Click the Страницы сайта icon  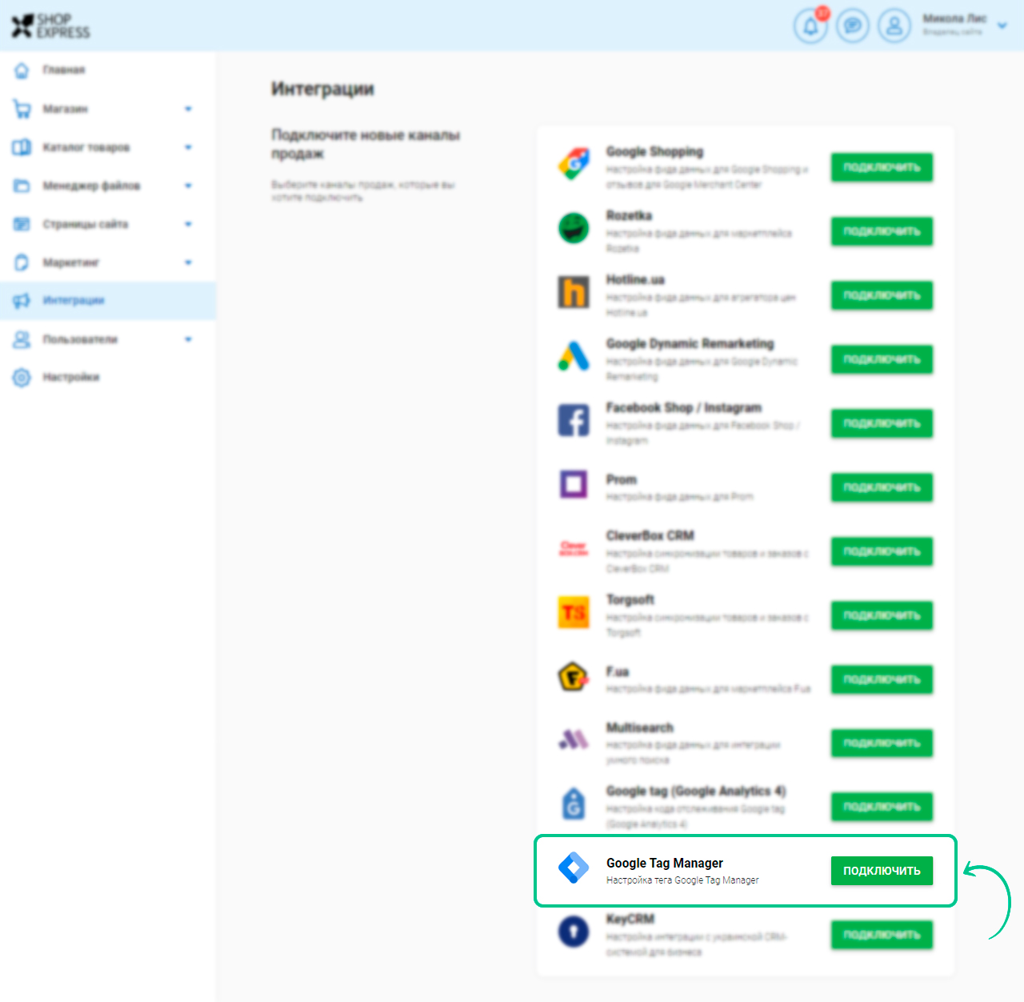[x=22, y=224]
